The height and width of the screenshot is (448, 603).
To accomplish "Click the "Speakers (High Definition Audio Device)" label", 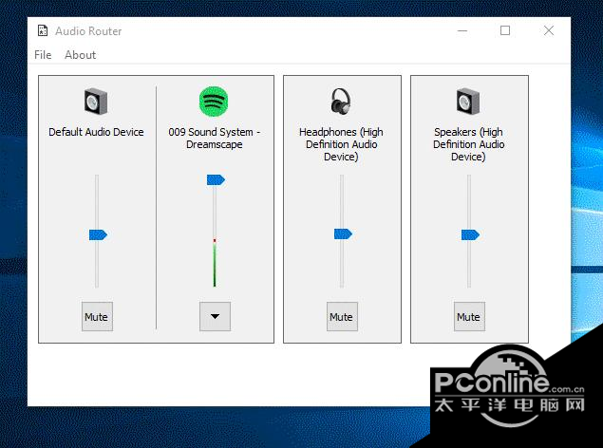I will click(x=468, y=144).
